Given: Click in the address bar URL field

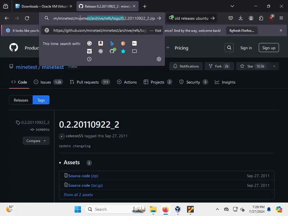Looking at the screenshot, I should pyautogui.click(x=104, y=18).
